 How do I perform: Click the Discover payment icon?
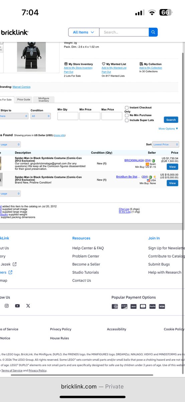coord(124,307)
